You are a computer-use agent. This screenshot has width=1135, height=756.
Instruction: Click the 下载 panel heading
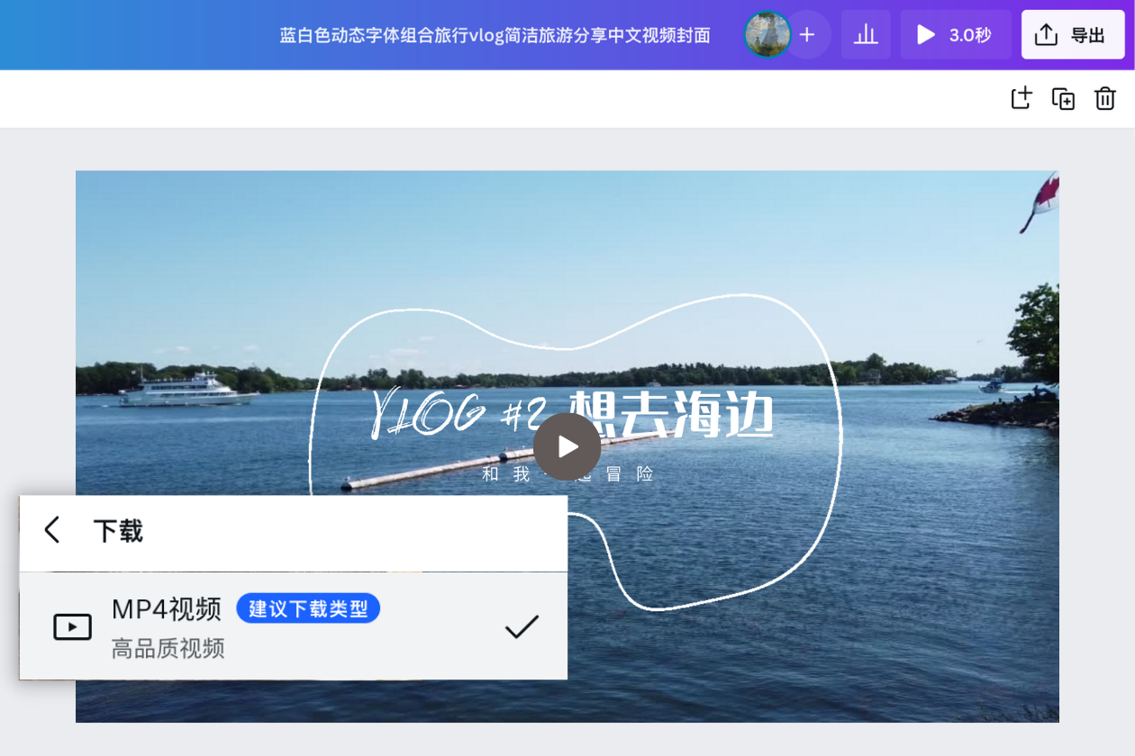coord(118,531)
